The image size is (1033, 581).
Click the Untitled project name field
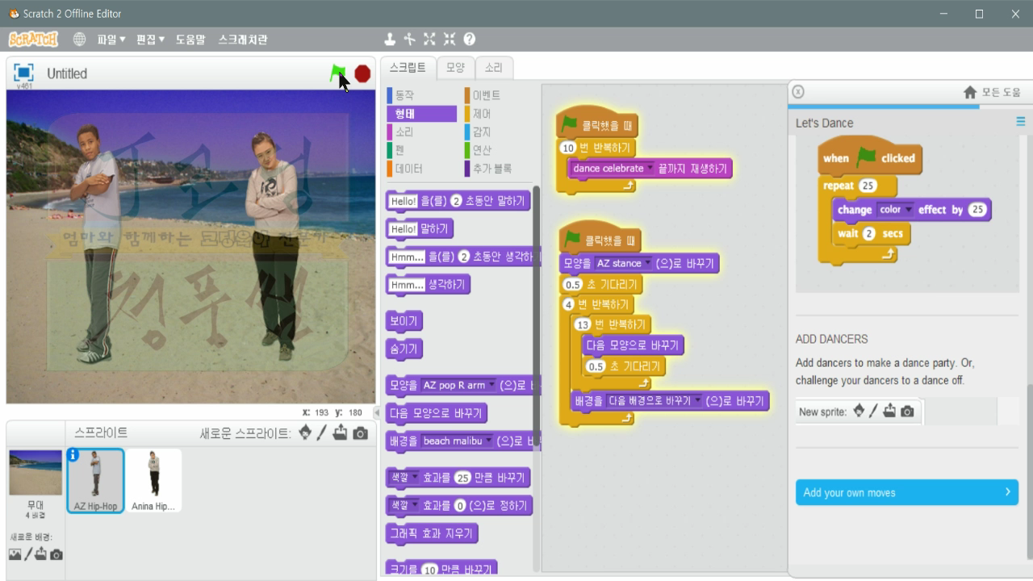(66, 73)
